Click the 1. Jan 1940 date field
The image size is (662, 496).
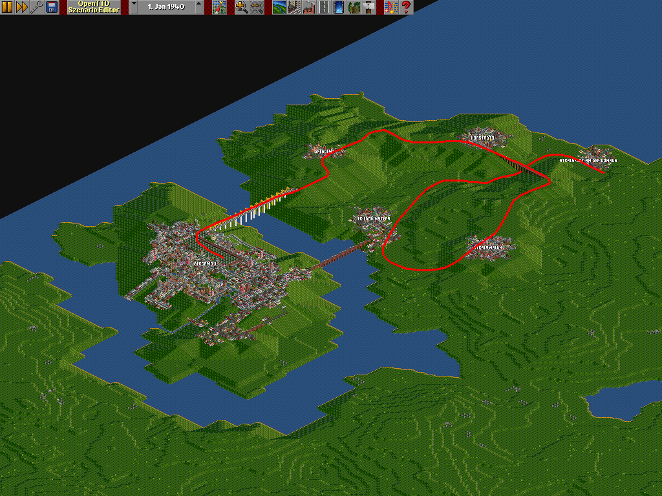(165, 7)
